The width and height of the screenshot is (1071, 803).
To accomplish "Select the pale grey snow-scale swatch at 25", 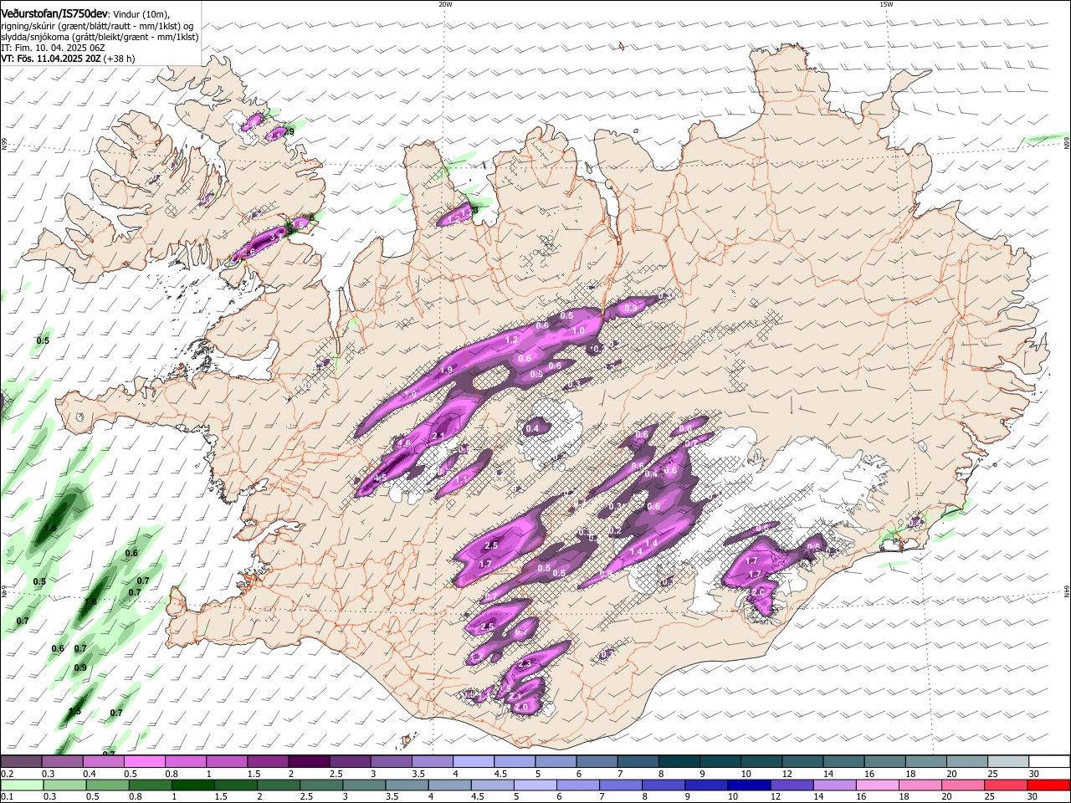I will pos(1007,761).
